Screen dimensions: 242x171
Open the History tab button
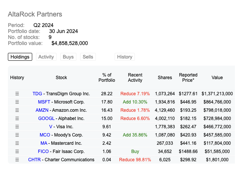[x=125, y=57]
